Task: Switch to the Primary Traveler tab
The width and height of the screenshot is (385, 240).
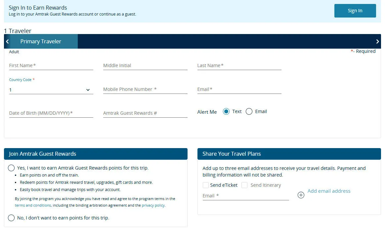Action: click(41, 42)
